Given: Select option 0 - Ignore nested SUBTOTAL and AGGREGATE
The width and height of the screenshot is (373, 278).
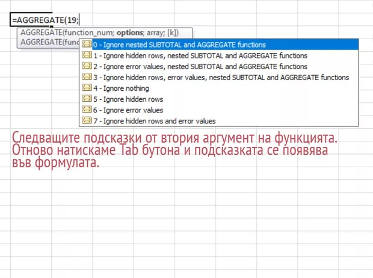Looking at the screenshot, I should [219, 45].
